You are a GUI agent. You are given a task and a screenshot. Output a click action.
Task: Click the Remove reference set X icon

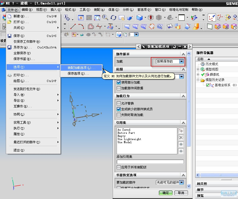coord(181,137)
